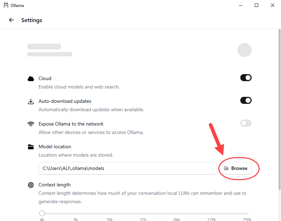Set context length slider to 128k
Viewport: 281px width, 221px height.
(x=212, y=214)
